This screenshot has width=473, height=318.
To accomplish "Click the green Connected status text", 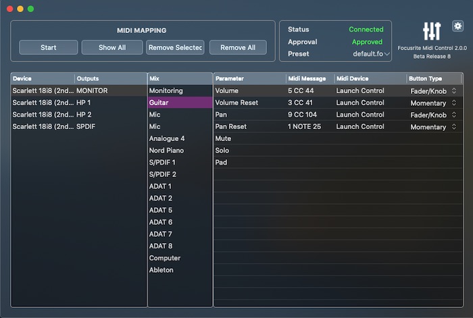I will (366, 29).
